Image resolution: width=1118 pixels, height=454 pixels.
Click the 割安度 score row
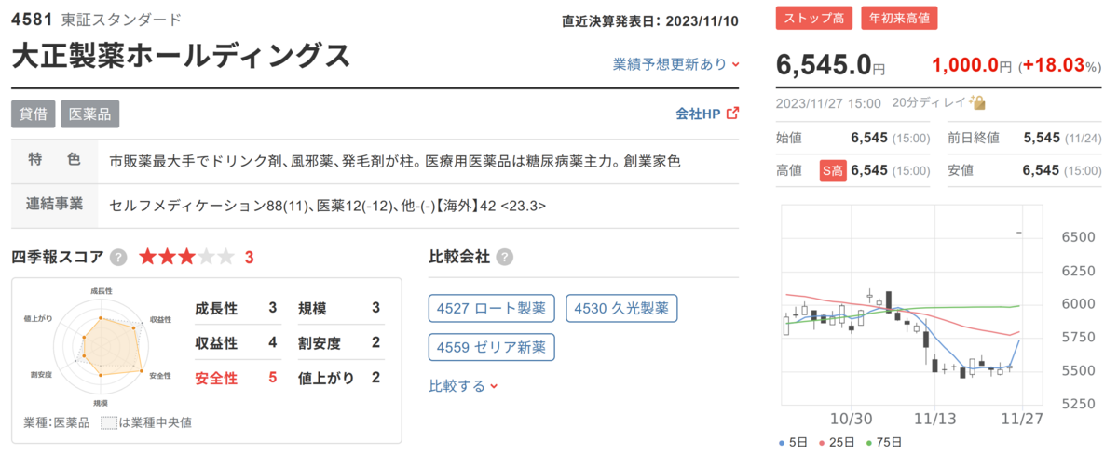click(339, 342)
